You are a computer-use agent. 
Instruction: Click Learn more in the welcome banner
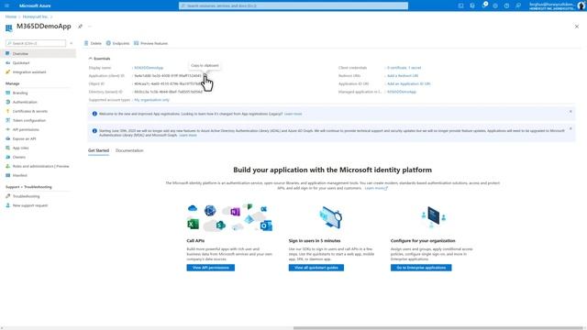293,114
